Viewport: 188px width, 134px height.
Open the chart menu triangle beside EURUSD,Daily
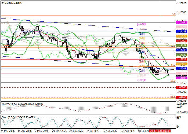(2, 3)
